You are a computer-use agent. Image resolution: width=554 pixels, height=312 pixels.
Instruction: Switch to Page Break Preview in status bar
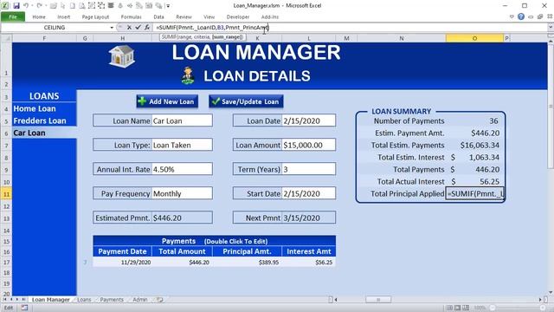[x=466, y=308]
